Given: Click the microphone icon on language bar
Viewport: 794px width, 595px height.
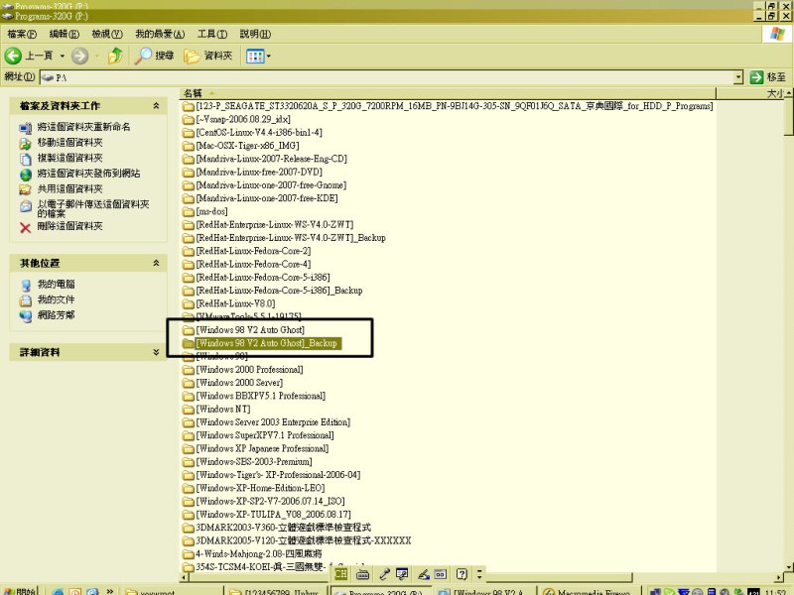Looking at the screenshot, I should pos(384,574).
